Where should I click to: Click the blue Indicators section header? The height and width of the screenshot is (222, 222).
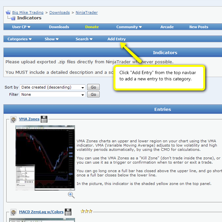165,53
